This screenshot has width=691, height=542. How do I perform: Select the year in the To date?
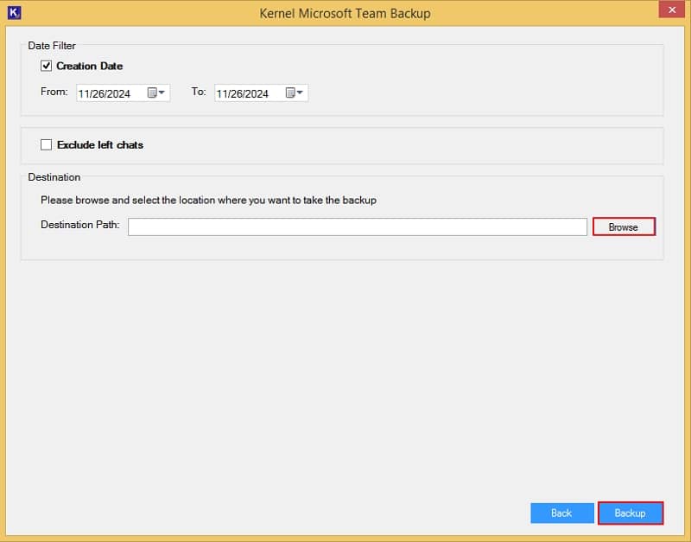pyautogui.click(x=256, y=94)
